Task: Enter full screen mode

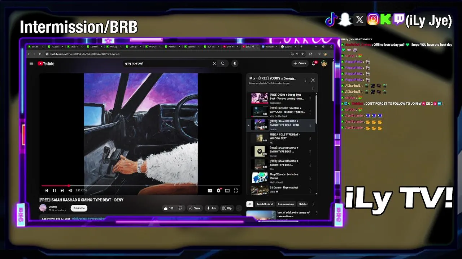Action: (236, 191)
